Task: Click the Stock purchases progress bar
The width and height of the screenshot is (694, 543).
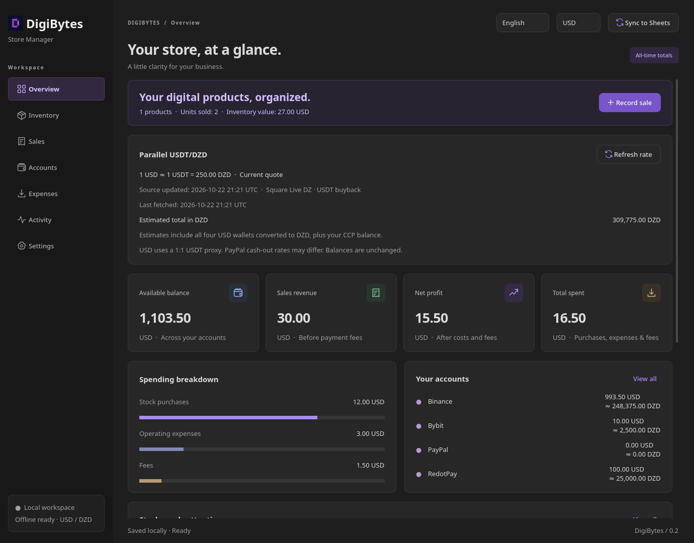Action: (262, 417)
